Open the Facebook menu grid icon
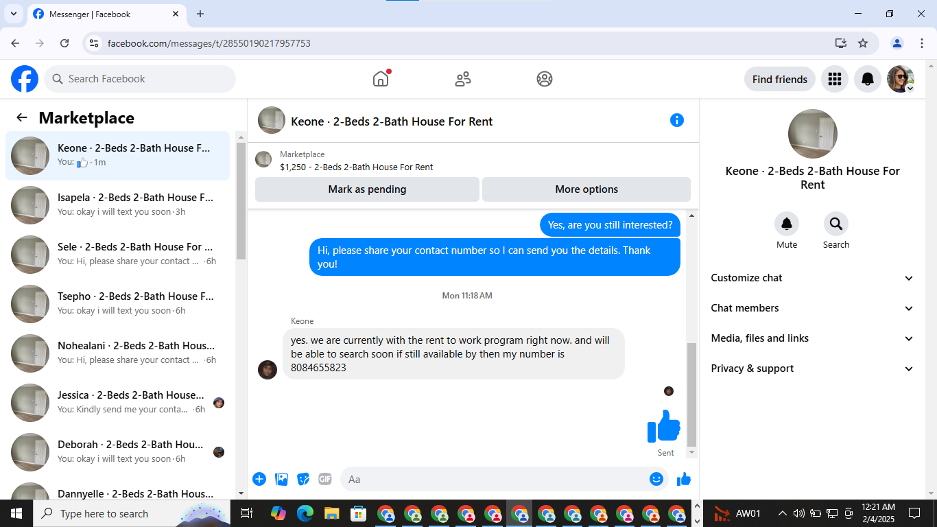The width and height of the screenshot is (937, 527). point(835,79)
